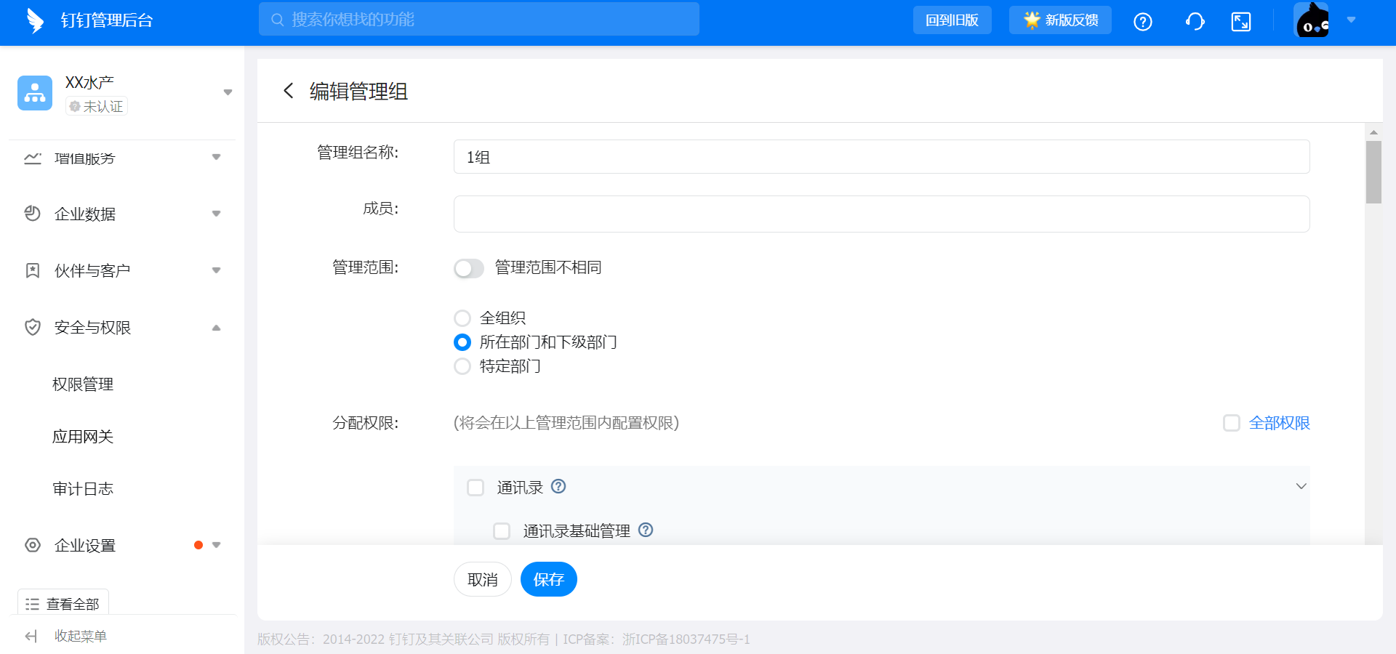
Task: Open 权限管理 submenu item
Action: [83, 384]
